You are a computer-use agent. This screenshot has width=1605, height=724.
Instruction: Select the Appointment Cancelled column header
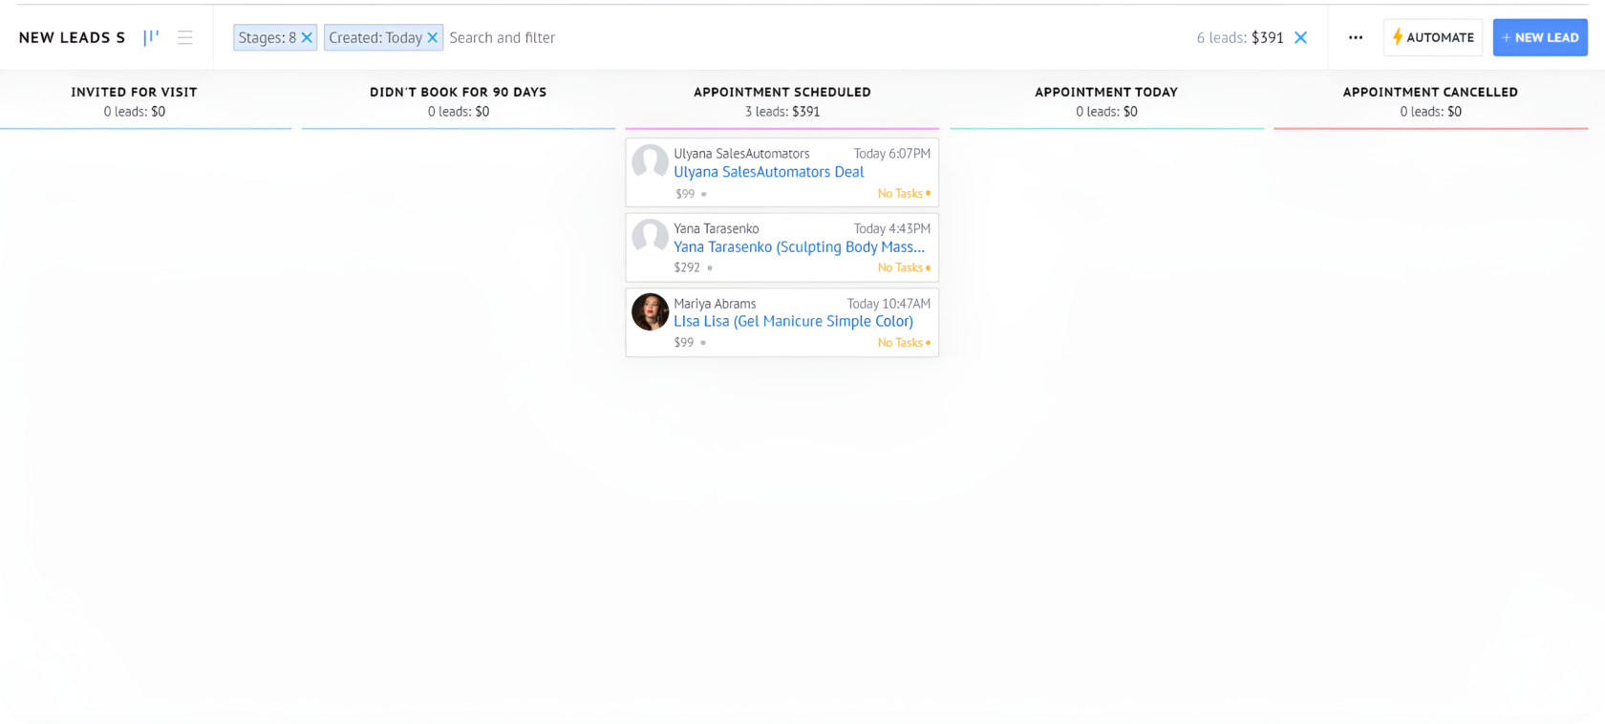[x=1429, y=92]
